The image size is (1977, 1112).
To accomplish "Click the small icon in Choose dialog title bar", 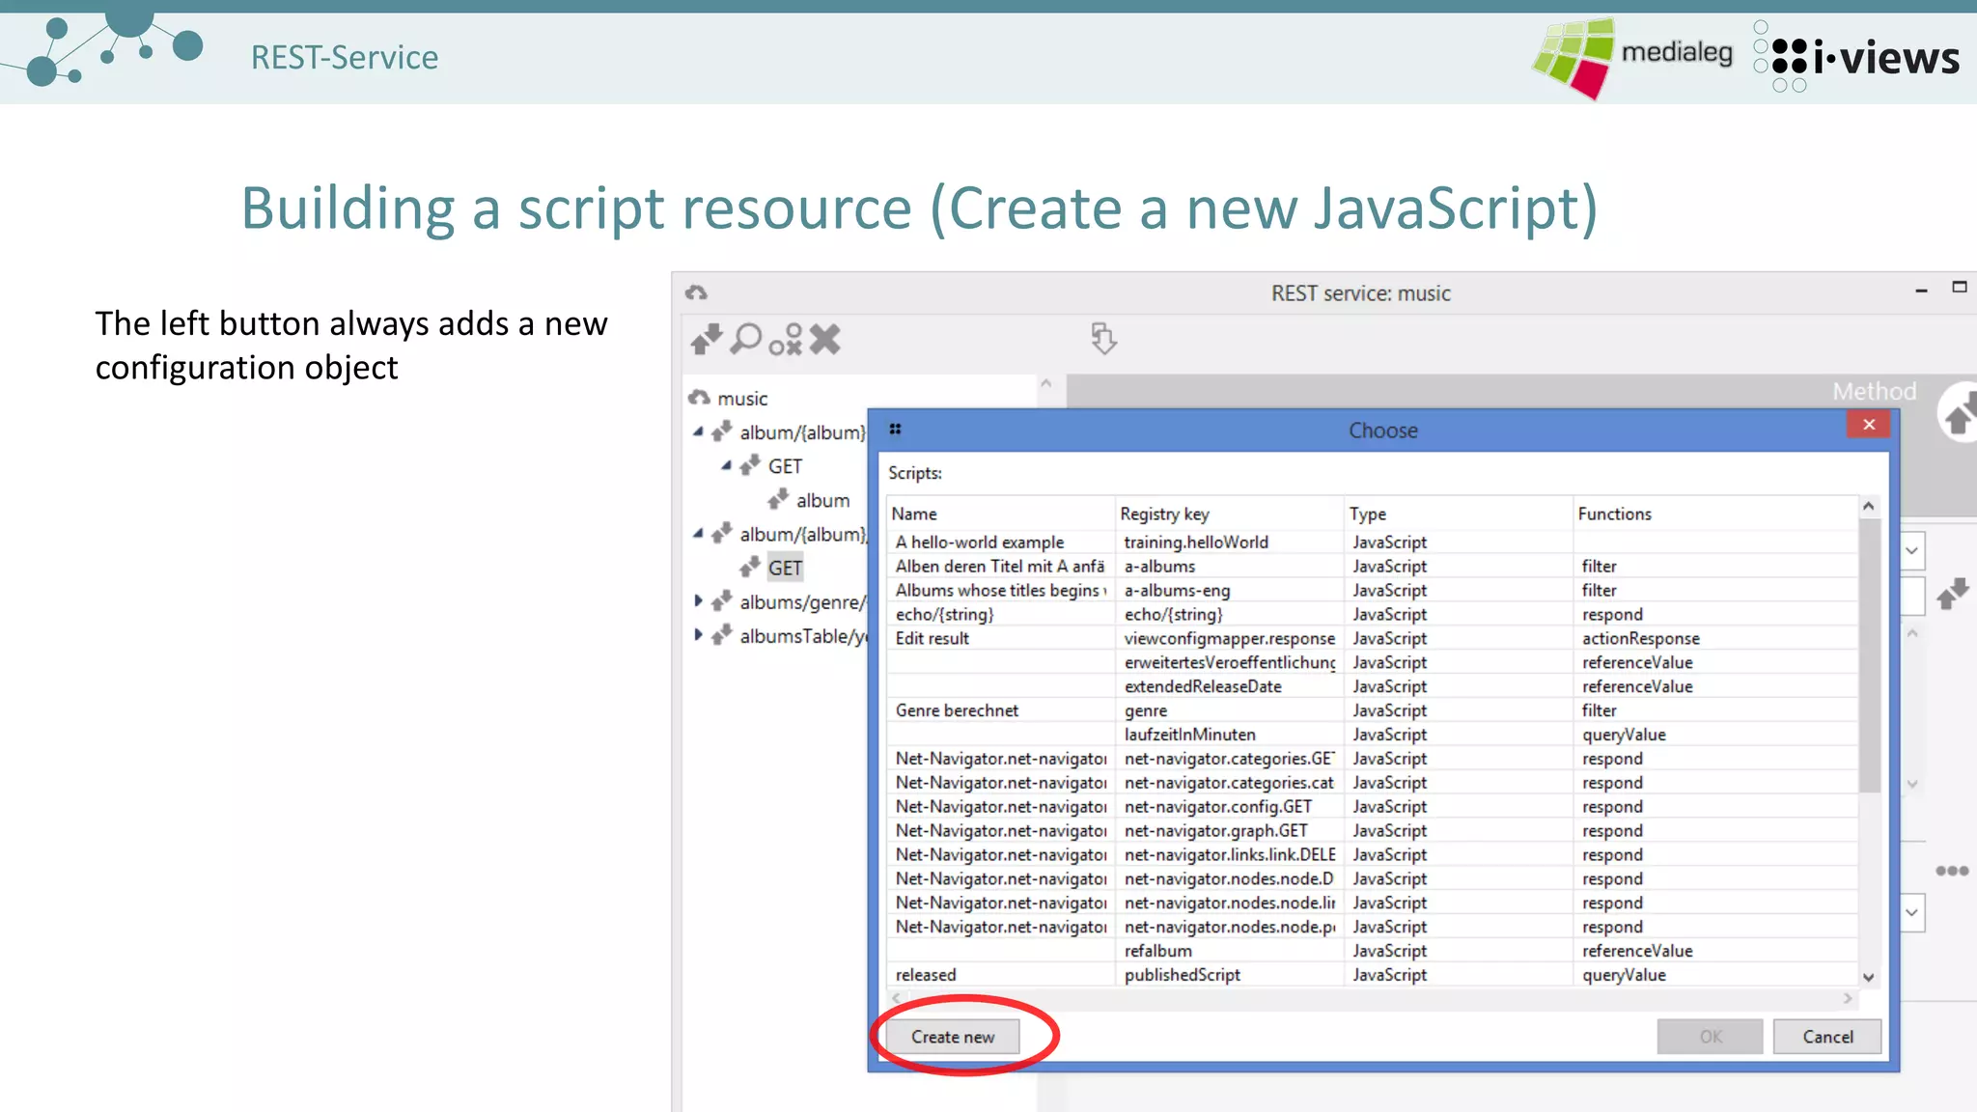I will (x=895, y=430).
